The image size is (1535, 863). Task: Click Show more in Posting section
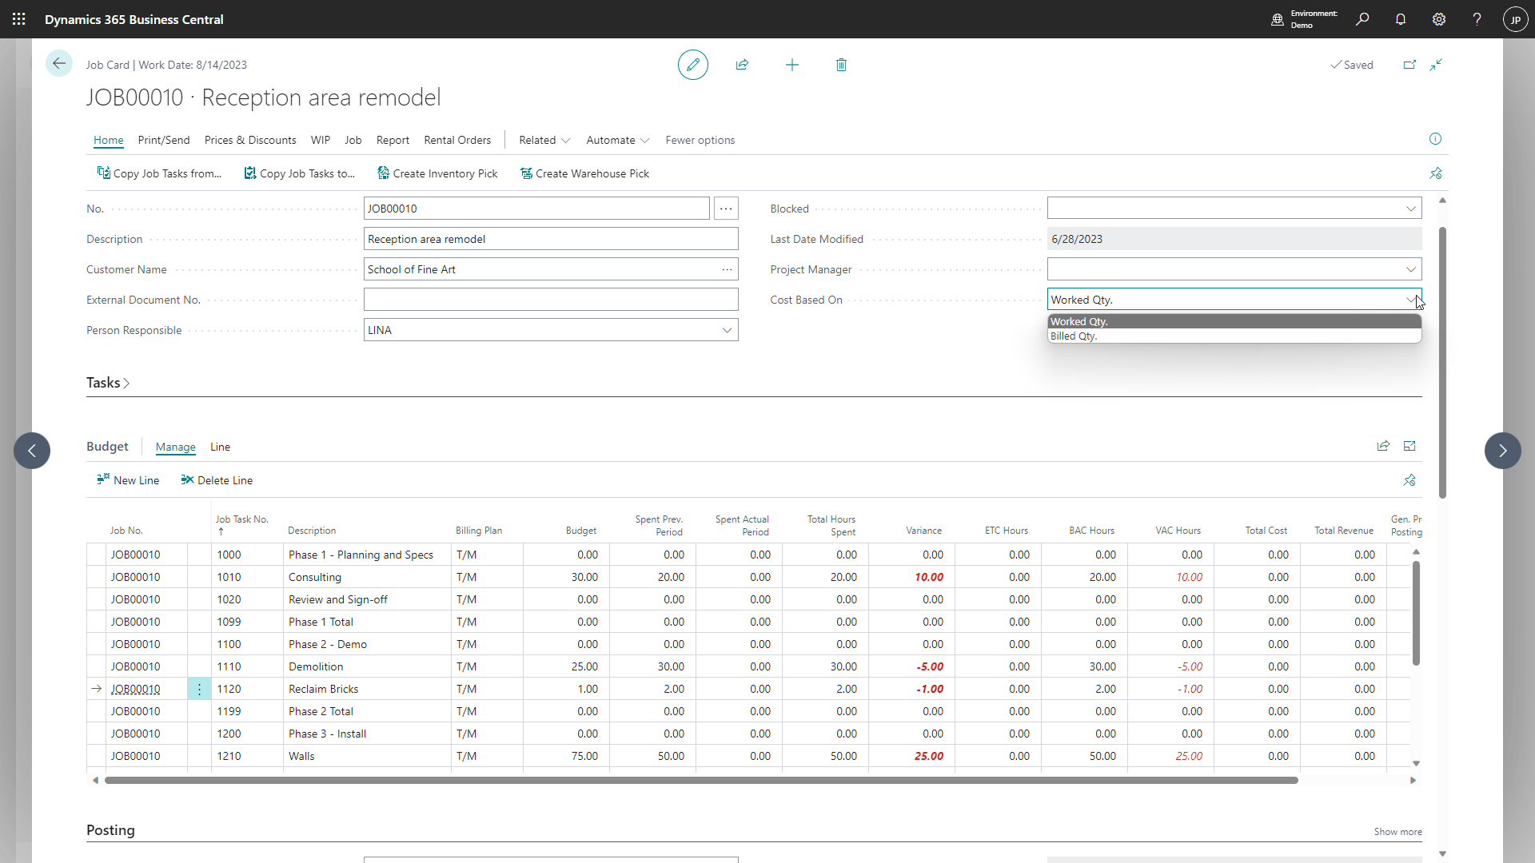tap(1397, 832)
